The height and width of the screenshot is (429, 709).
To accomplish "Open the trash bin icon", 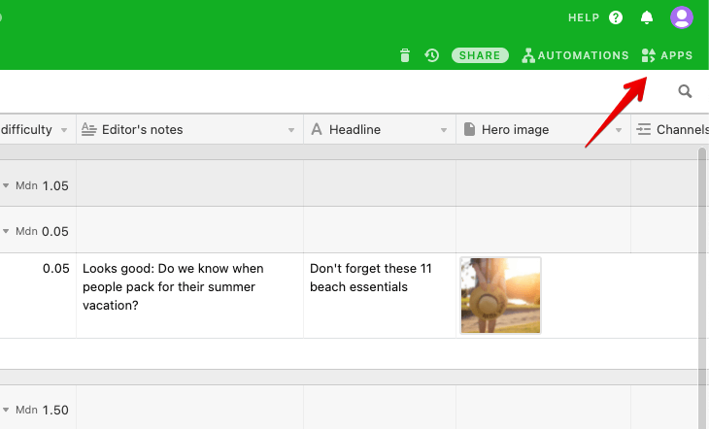I will [405, 55].
